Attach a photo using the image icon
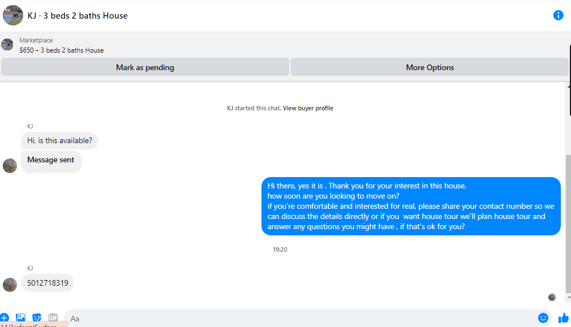 (21, 318)
